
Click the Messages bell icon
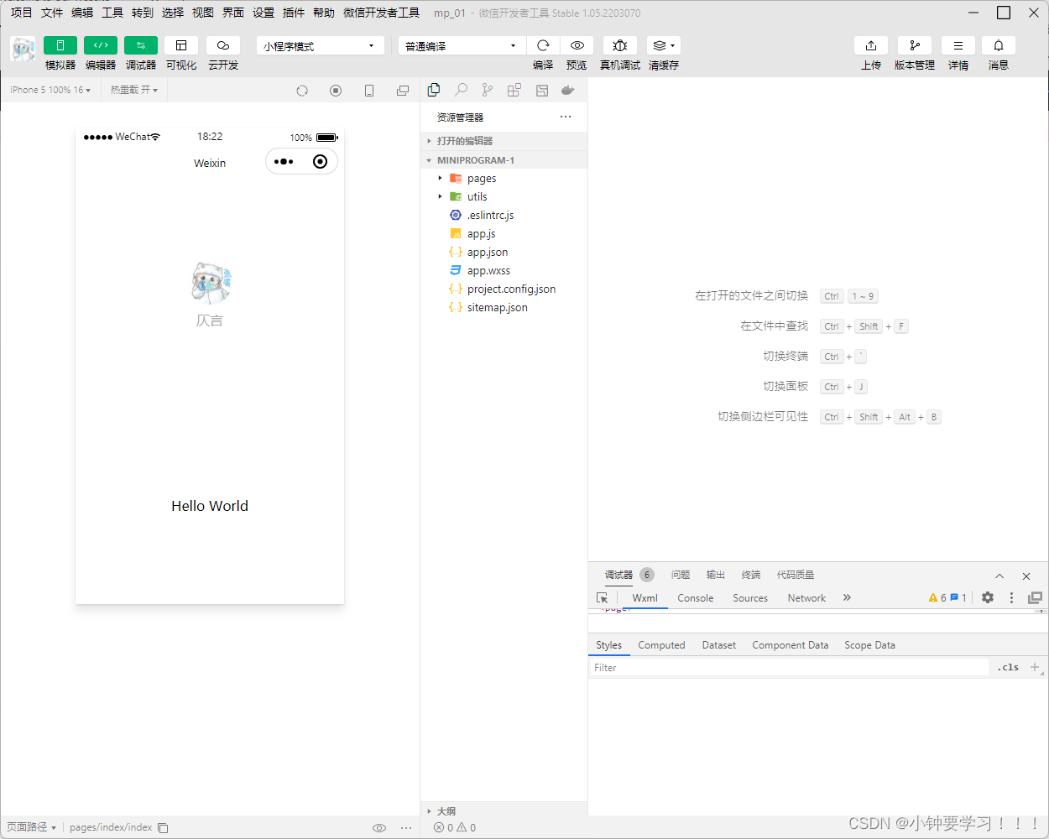pos(998,45)
